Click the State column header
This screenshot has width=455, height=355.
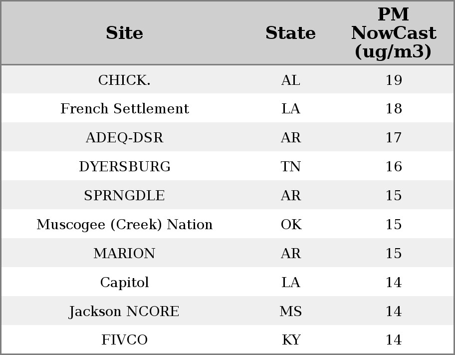[x=290, y=33]
